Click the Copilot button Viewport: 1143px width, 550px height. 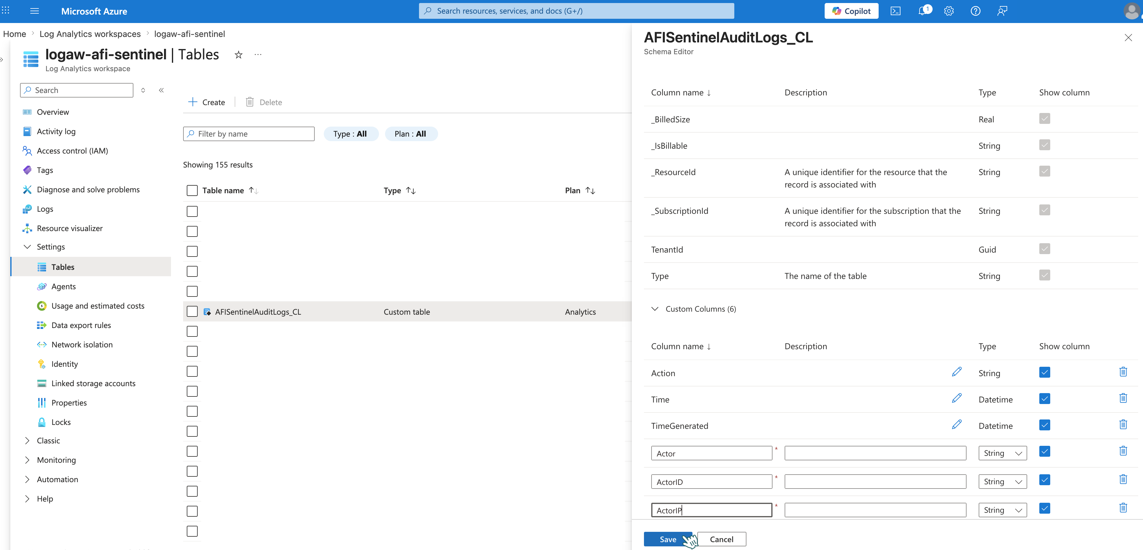pos(851,11)
